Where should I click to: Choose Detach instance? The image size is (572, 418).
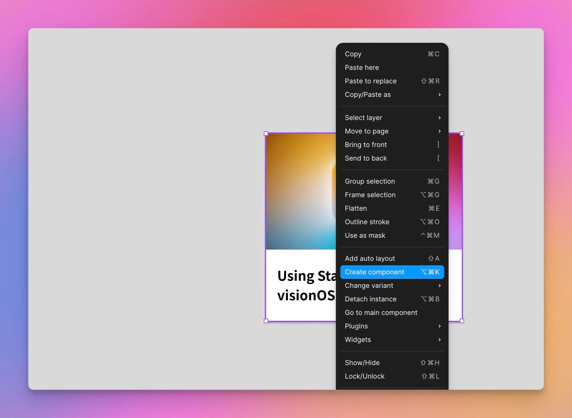pos(371,299)
